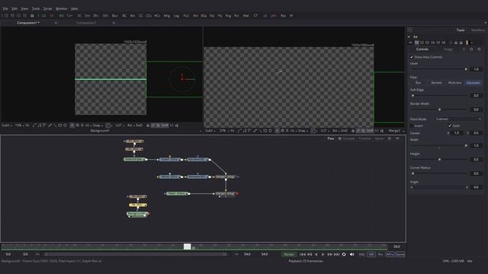This screenshot has width=488, height=274.
Task: Click DoD in the left viewer toolbar
Action: (139, 126)
